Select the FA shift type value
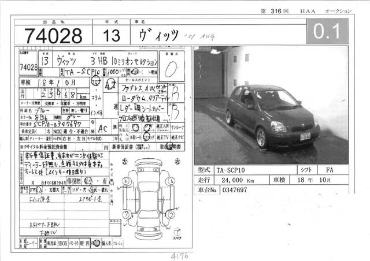The height and width of the screenshot is (261, 370). [330, 170]
